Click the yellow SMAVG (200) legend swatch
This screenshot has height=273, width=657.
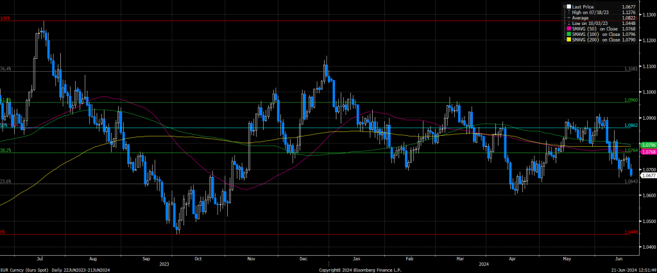pos(567,40)
